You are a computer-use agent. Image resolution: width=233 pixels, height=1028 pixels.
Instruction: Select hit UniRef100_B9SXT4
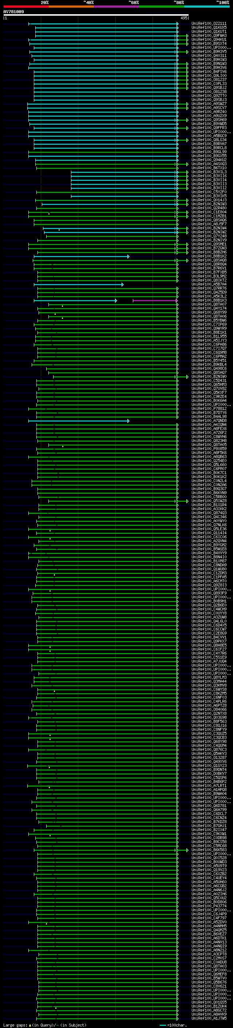(x=209, y=43)
